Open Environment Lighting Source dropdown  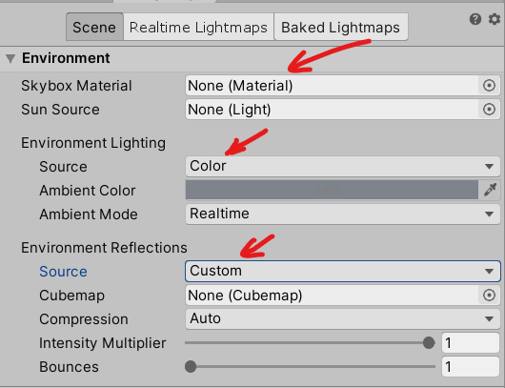coord(343,166)
